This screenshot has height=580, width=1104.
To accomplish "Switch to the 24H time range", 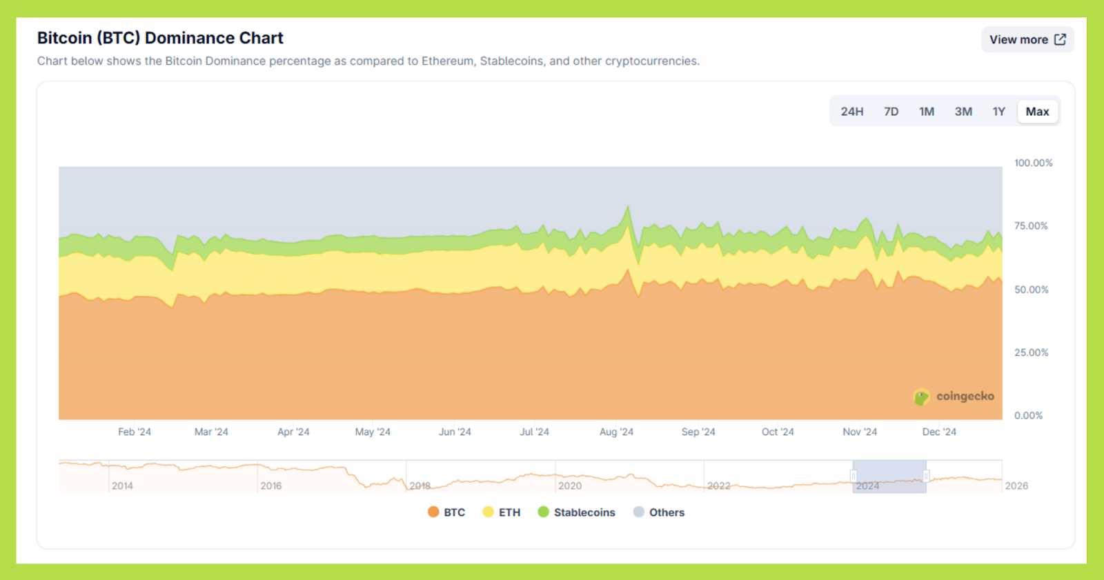I will (851, 112).
